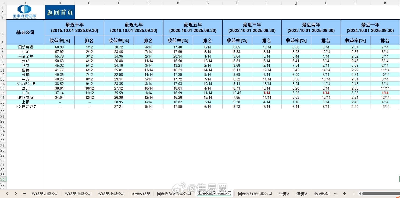Open the 权益类小型公司 sheet tab

coord(111,193)
